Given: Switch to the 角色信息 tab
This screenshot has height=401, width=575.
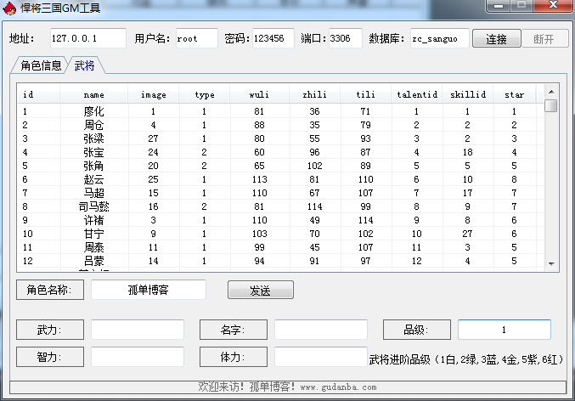Looking at the screenshot, I should 40,65.
